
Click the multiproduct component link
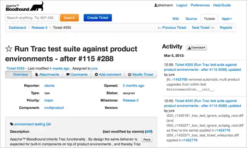54,108
